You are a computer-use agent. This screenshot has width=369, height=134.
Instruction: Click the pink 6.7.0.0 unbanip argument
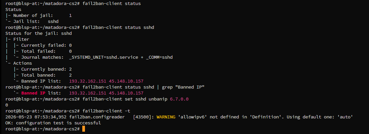(179, 99)
